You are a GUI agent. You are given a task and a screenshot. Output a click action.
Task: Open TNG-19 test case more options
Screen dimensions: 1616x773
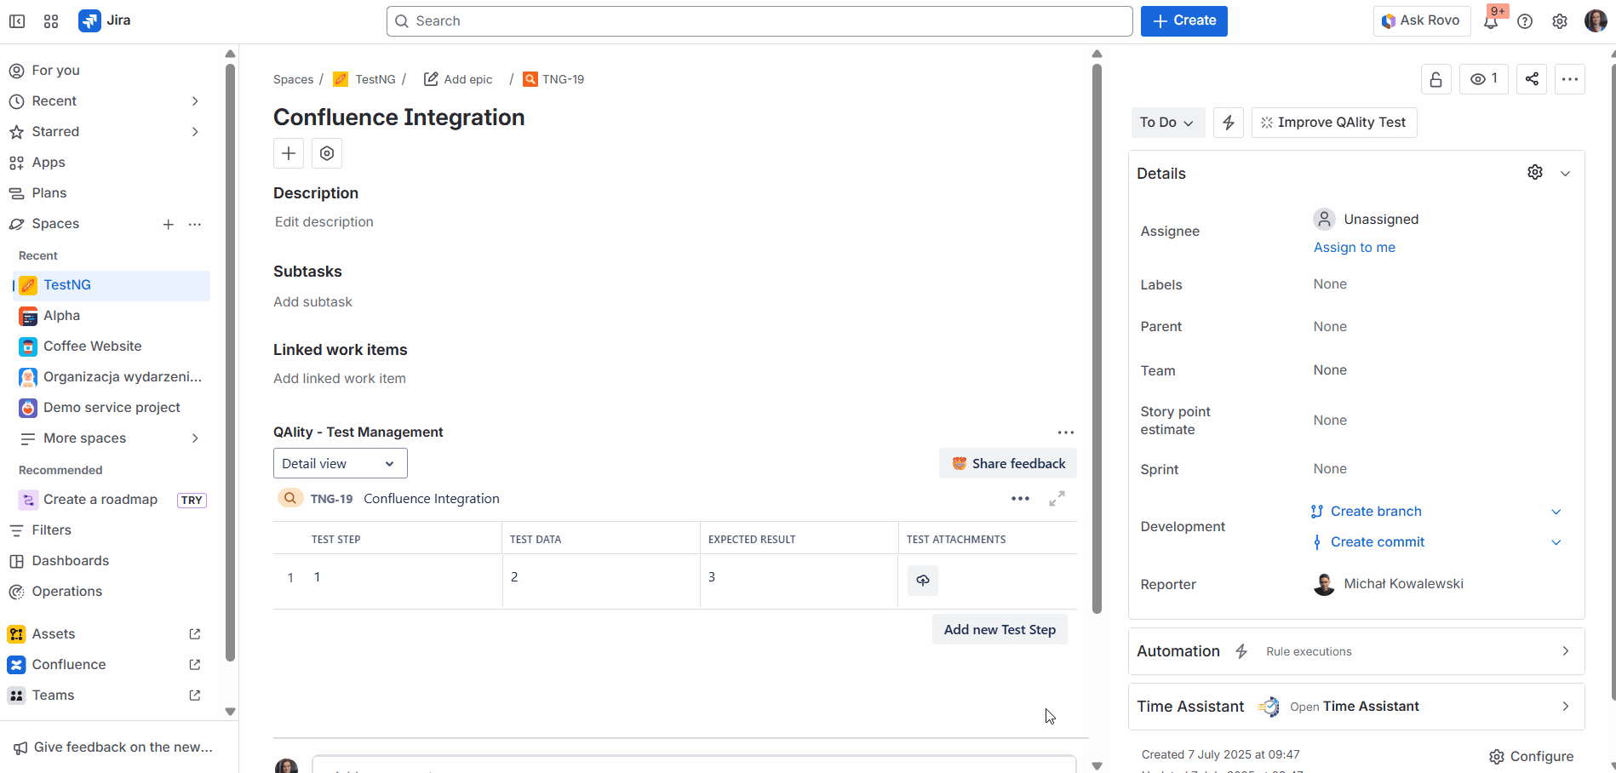pyautogui.click(x=1020, y=499)
